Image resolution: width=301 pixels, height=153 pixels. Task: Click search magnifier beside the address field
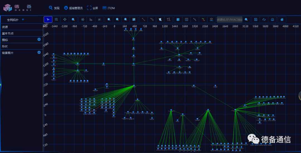(x=246, y=19)
